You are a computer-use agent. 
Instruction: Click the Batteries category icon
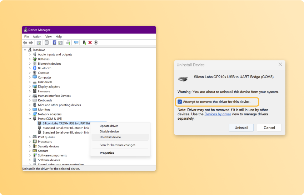coord(35,59)
